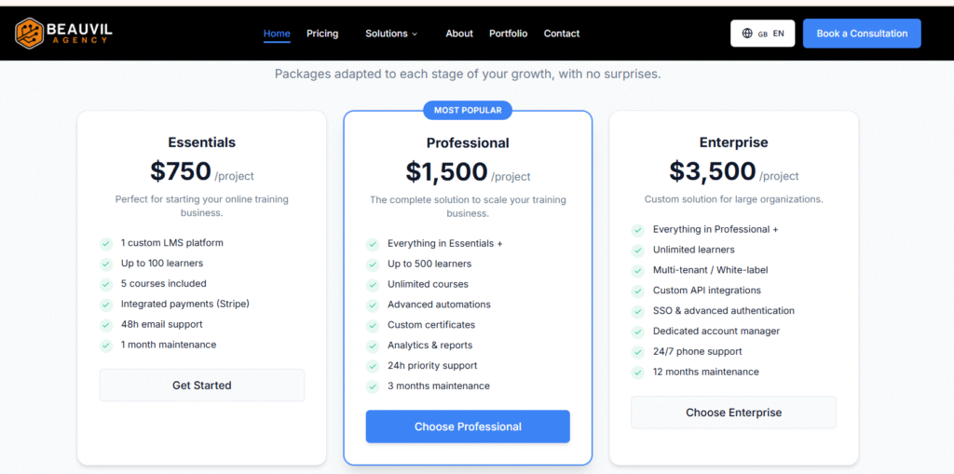Click checkmark icon next to Unlimited courses
The image size is (954, 474).
pos(373,285)
